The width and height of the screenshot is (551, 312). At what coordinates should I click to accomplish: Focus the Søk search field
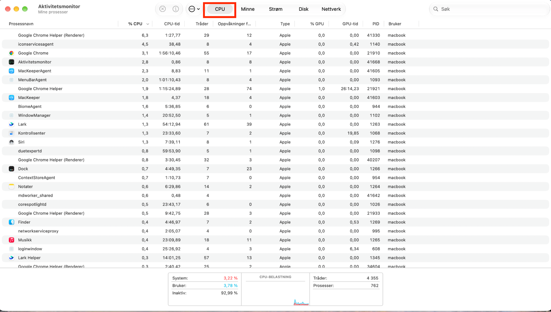coord(489,9)
